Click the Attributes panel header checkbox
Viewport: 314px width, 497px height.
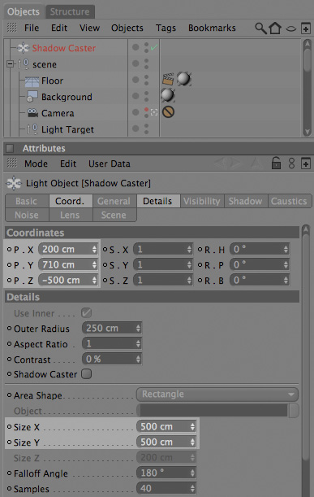(x=10, y=148)
